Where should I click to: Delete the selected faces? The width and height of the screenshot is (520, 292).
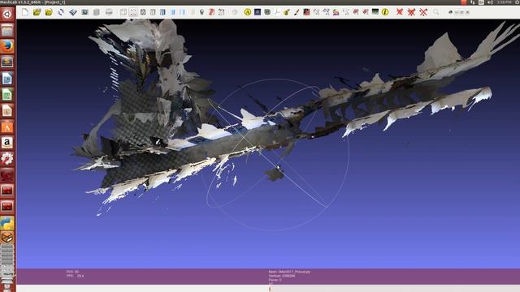coord(400,12)
